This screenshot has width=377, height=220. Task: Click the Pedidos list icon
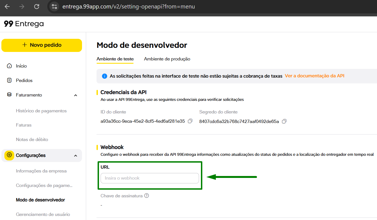click(9, 80)
